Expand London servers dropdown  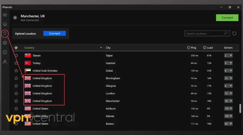coord(228,93)
